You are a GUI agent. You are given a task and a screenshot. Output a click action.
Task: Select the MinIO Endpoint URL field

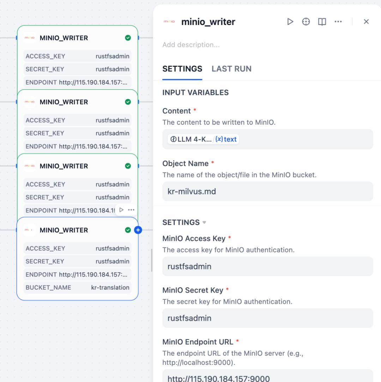coord(267,378)
